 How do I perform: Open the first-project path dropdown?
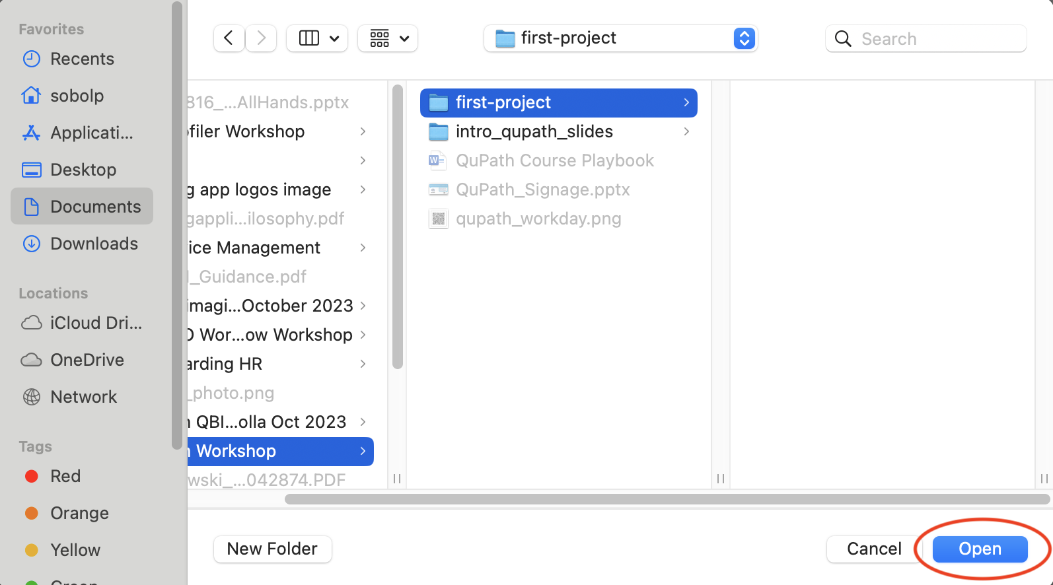(744, 38)
